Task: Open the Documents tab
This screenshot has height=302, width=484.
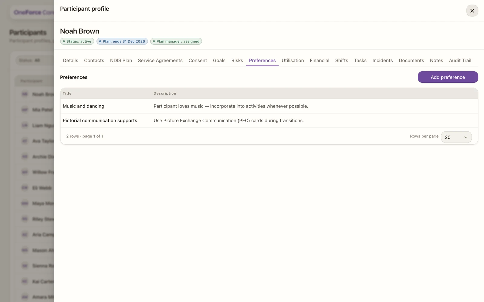Action: click(411, 60)
